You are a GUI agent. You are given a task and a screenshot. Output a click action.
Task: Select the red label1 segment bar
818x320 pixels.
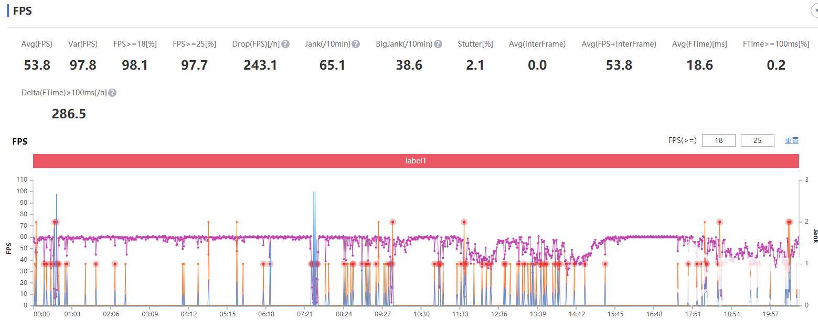416,161
